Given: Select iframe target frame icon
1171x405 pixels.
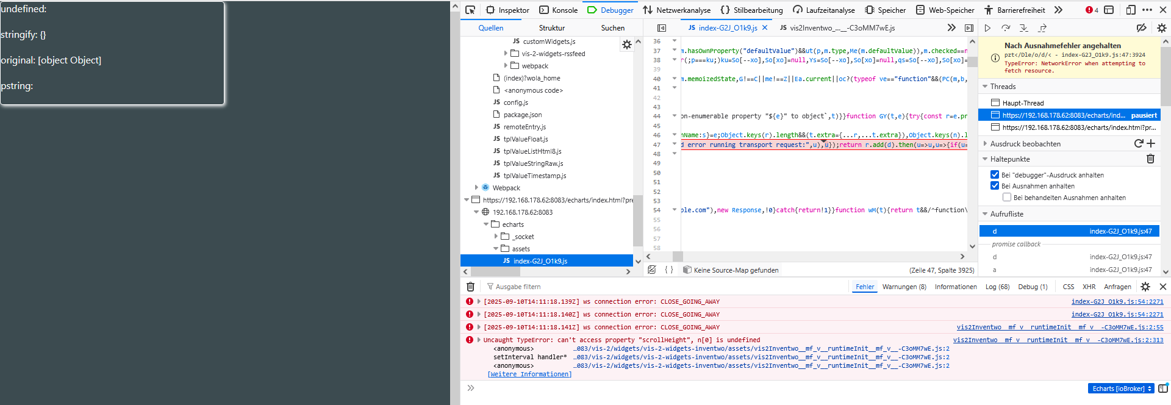Looking at the screenshot, I should [1109, 10].
